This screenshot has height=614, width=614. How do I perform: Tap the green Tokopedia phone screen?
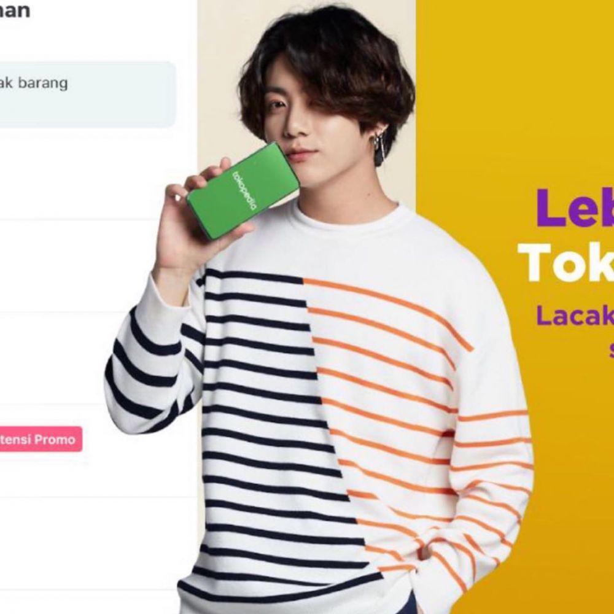[x=243, y=191]
